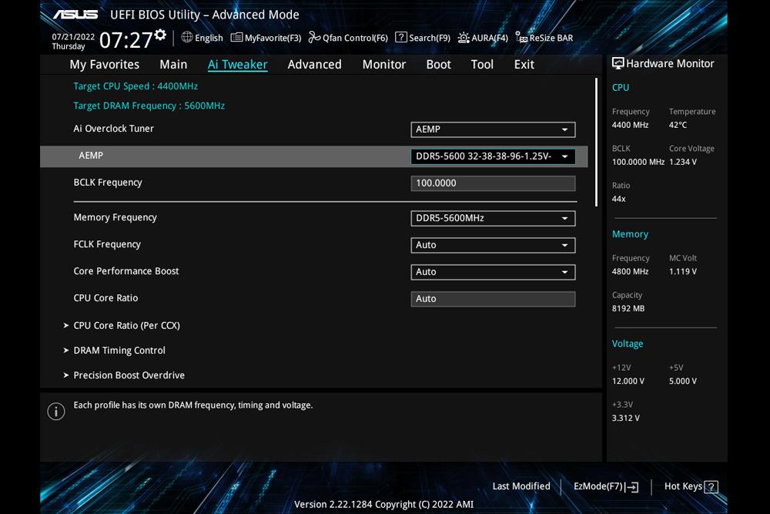Open the Core Performance Boost dropdown
This screenshot has height=514, width=770.
click(493, 272)
